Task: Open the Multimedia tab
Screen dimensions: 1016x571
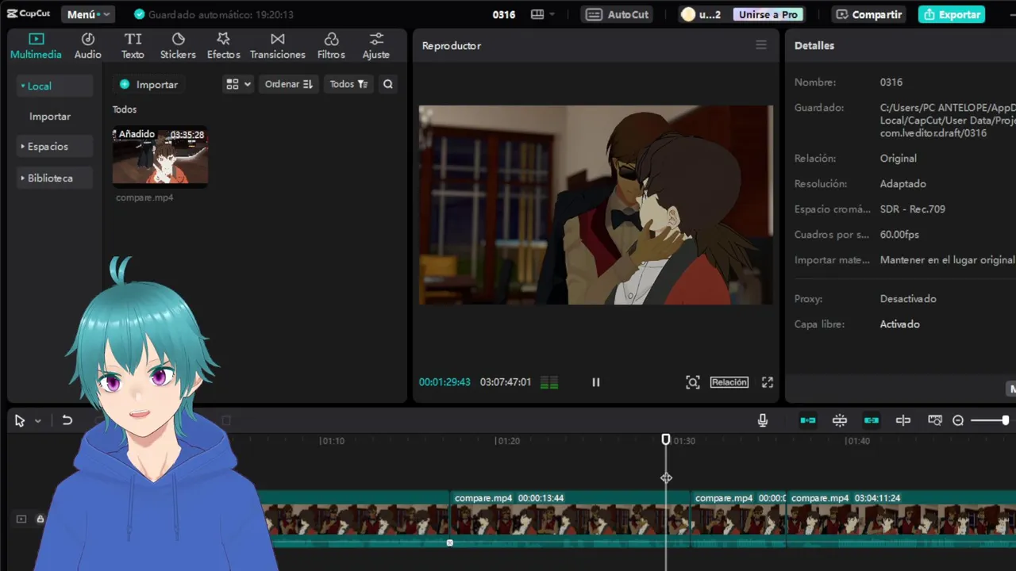Action: (x=36, y=46)
